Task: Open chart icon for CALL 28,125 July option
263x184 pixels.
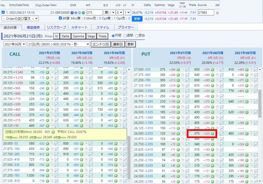Action: click(x=57, y=126)
